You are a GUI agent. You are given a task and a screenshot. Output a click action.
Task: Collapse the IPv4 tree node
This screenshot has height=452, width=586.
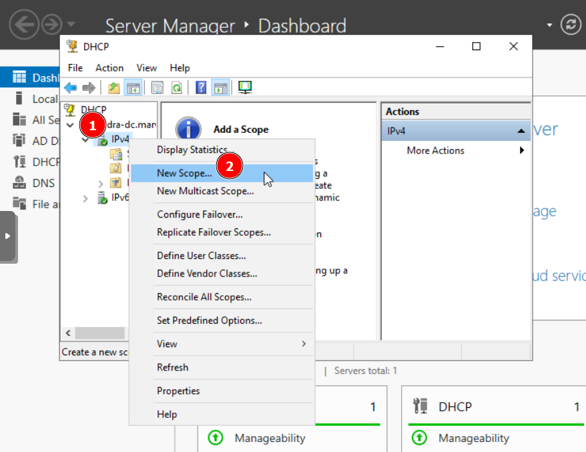coord(85,140)
